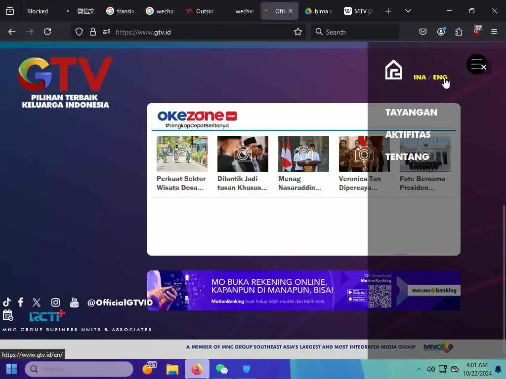
Task: Click the Firefox Search box
Action: (x=355, y=32)
